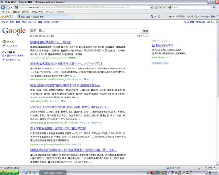
Task: Click the magnifier search icon in toolbar
Action: click(x=214, y=7)
